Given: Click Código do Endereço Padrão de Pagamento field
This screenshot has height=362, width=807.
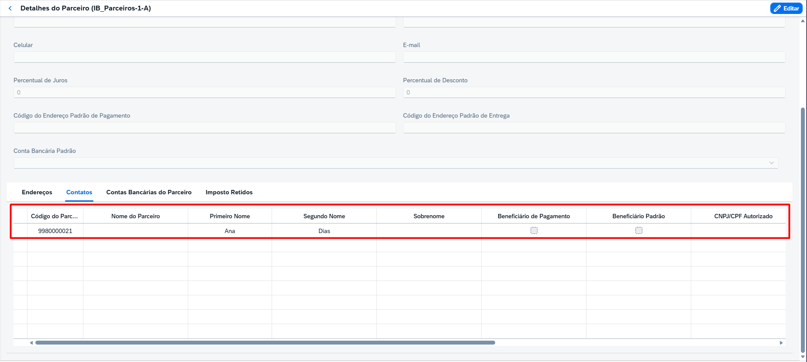Looking at the screenshot, I should (x=204, y=128).
